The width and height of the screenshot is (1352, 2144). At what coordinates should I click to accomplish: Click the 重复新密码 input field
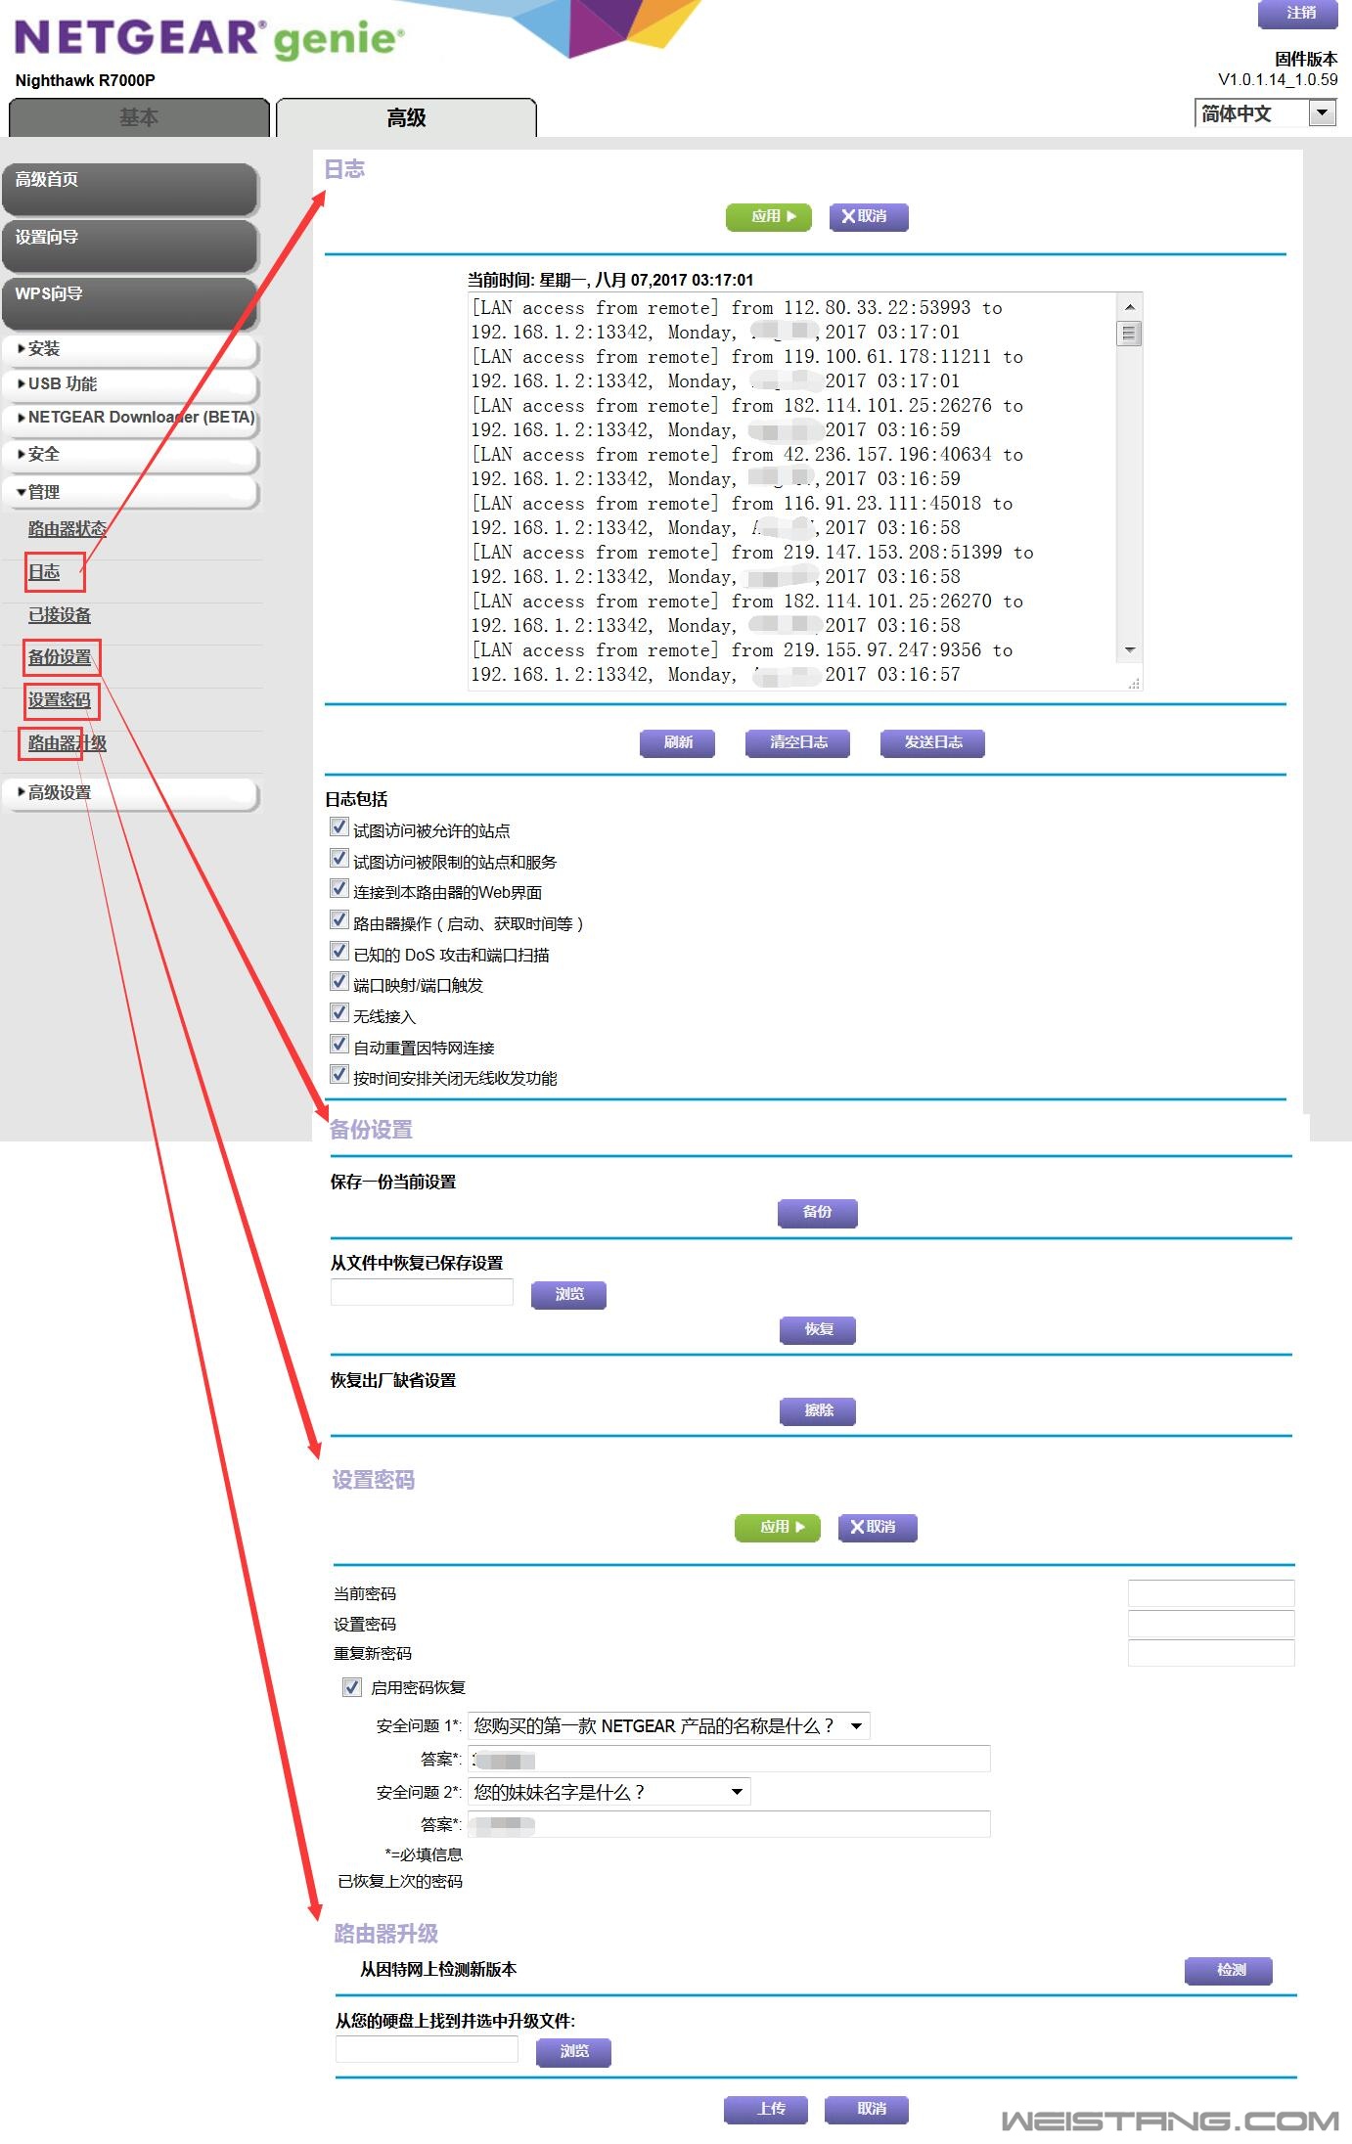1211,1654
